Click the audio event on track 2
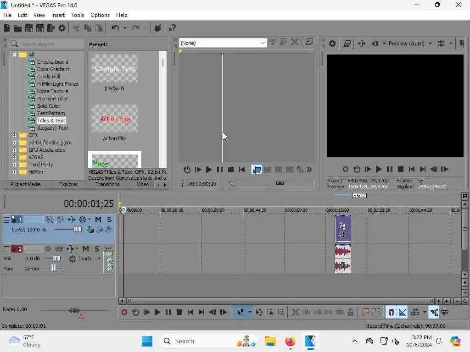The image size is (470, 352). click(342, 259)
